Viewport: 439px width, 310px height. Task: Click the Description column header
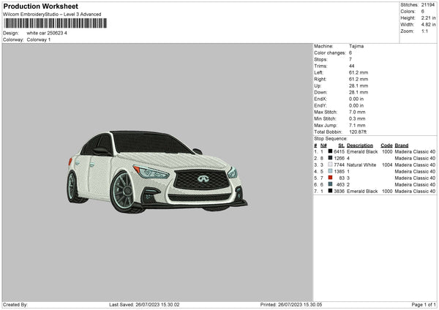click(360, 145)
